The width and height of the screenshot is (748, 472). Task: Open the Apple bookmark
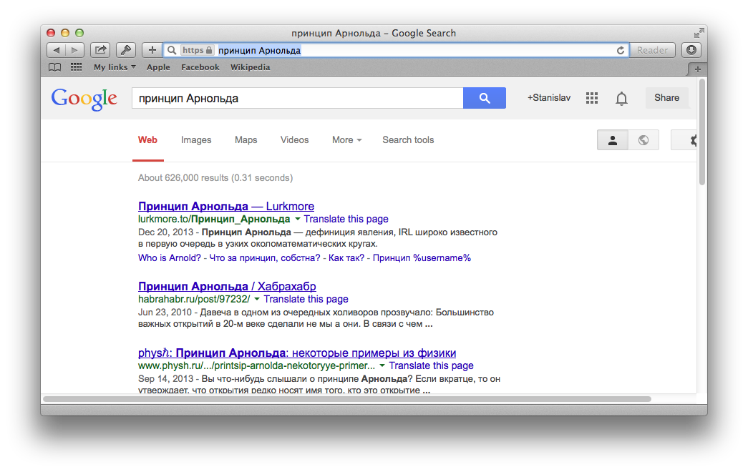click(x=158, y=67)
